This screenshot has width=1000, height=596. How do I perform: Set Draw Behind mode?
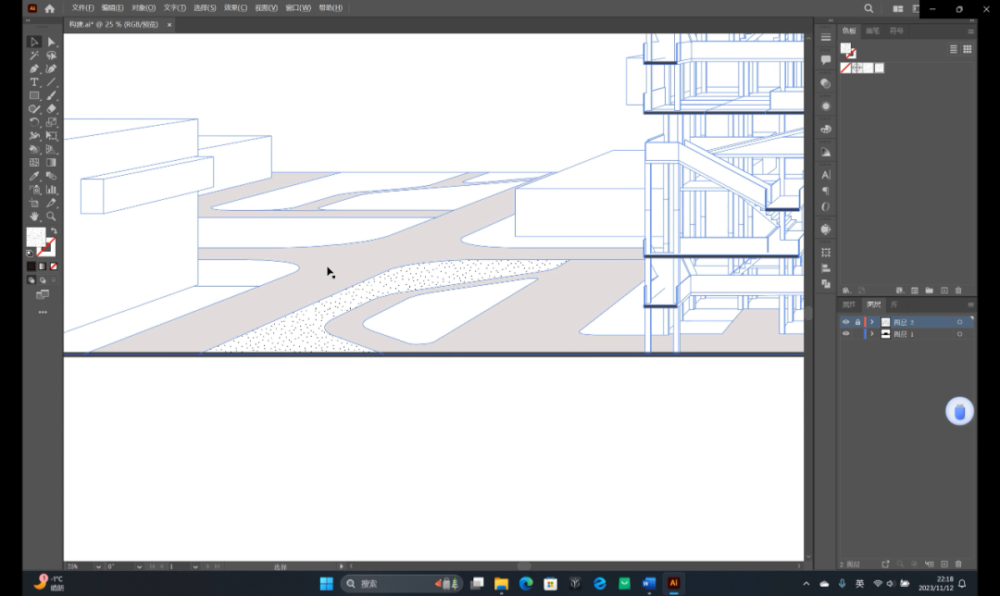pos(43,279)
